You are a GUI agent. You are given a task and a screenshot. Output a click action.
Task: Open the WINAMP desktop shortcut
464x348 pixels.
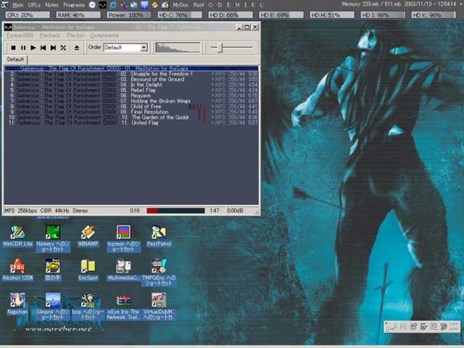(x=88, y=236)
